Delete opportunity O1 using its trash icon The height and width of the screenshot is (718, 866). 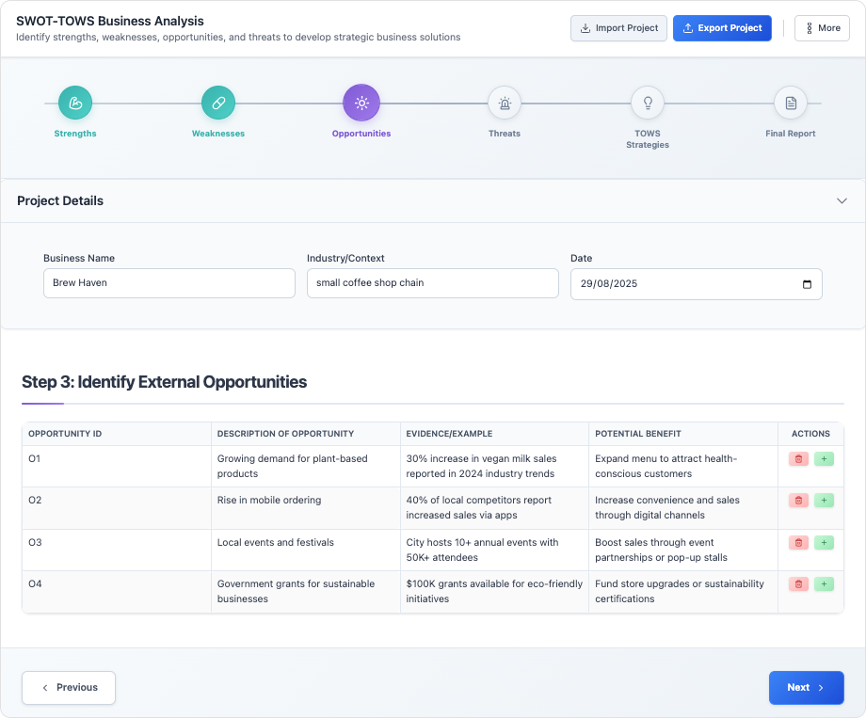point(797,458)
